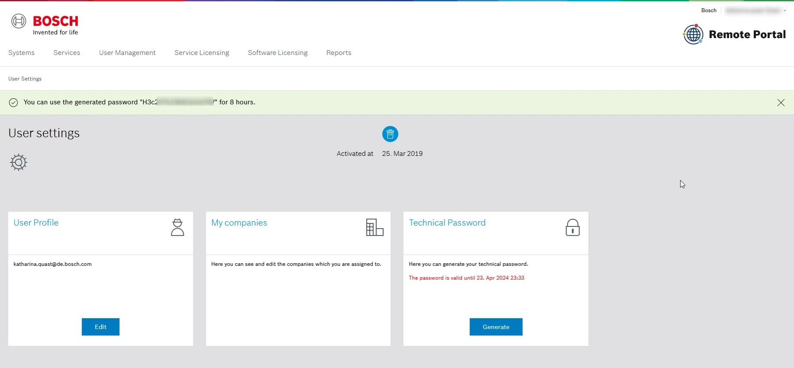Open the Service Licensing menu
This screenshot has width=794, height=368.
coord(201,53)
